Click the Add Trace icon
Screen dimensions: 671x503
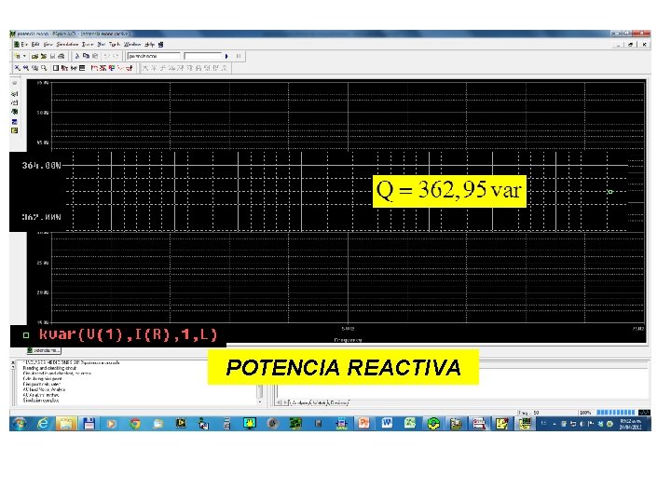[94, 68]
